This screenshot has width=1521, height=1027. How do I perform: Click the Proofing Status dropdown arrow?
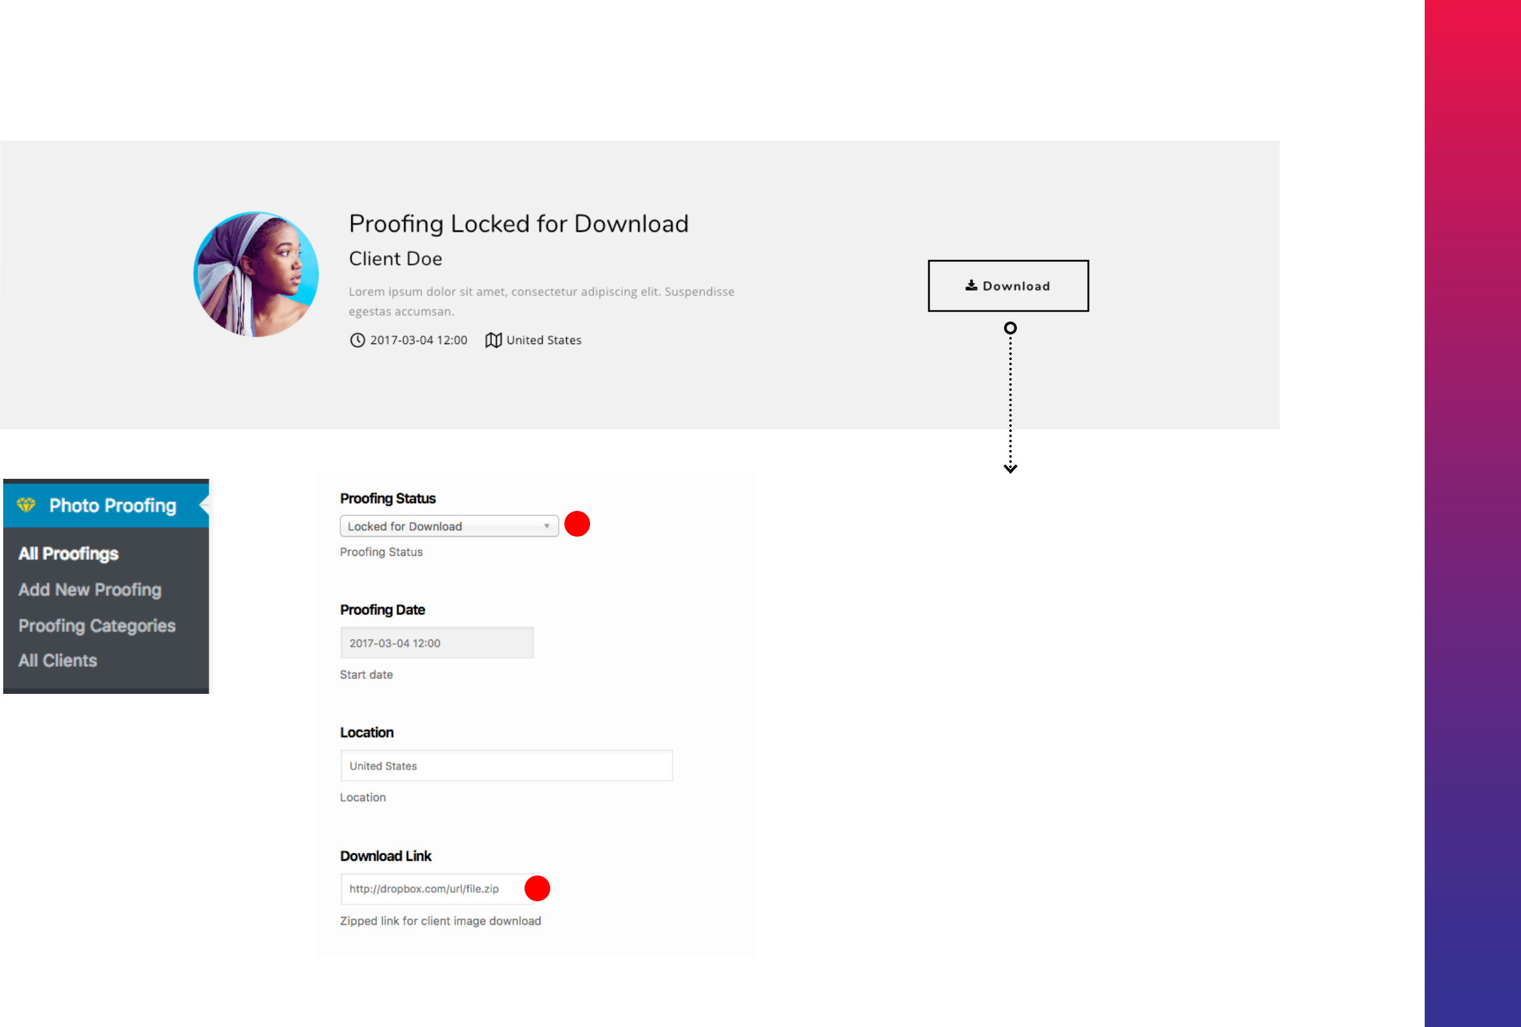pos(546,526)
